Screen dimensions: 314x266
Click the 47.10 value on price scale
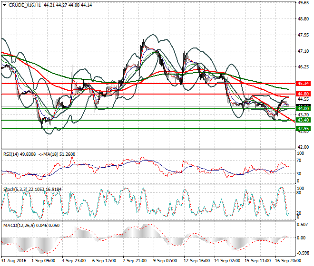tap(303, 51)
